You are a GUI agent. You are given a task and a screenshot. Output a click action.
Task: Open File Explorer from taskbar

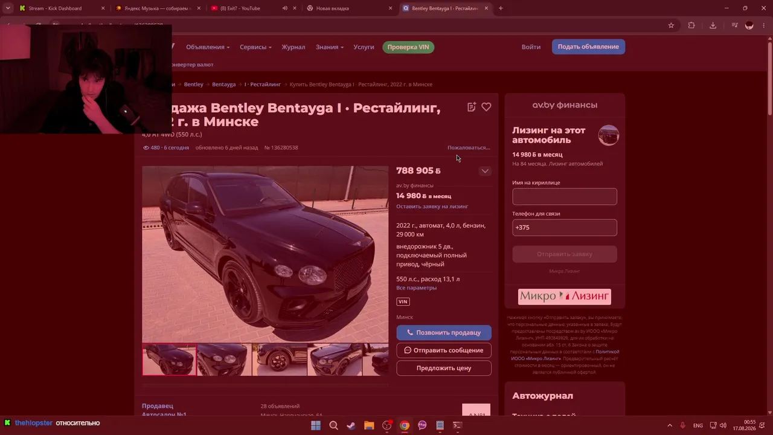tap(369, 425)
